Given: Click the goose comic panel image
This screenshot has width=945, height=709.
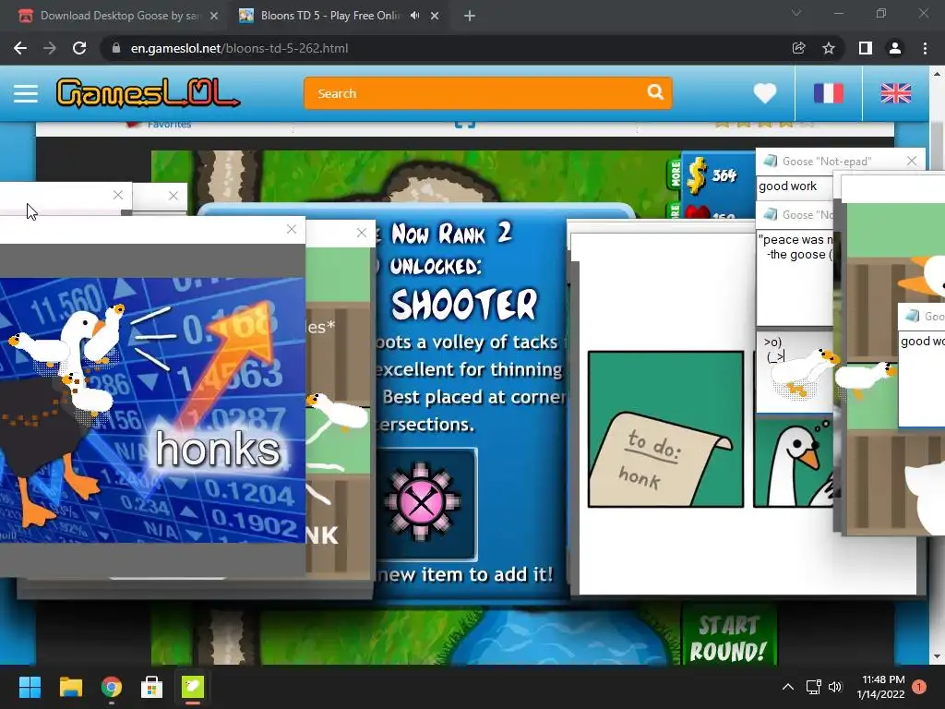Looking at the screenshot, I should 793,463.
